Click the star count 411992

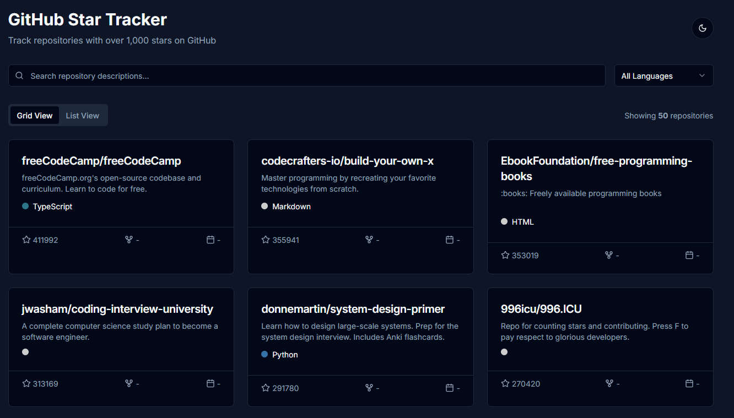coord(45,240)
